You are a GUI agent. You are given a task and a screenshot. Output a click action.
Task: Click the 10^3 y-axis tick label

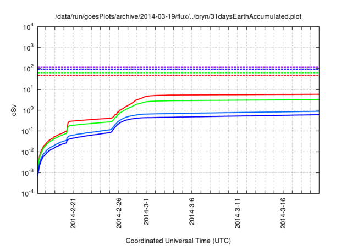pos(28,48)
